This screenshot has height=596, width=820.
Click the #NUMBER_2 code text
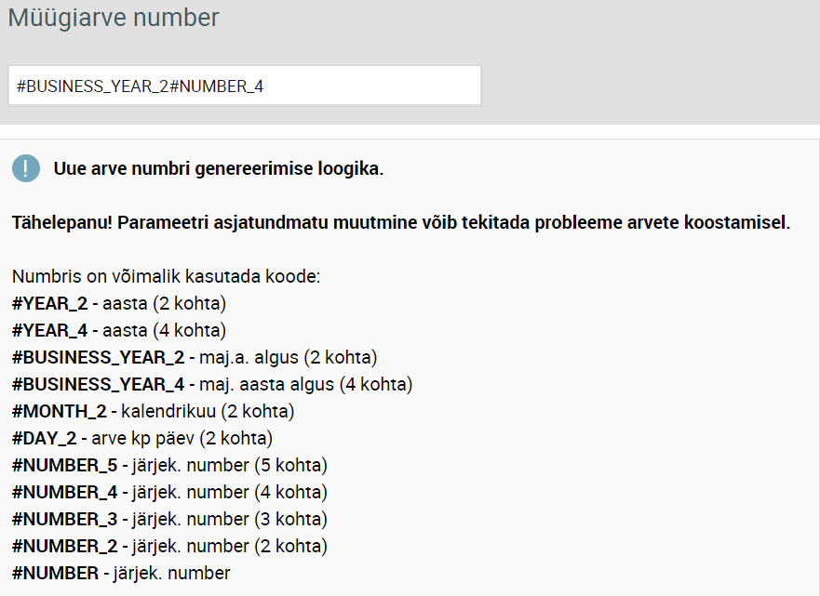65,547
